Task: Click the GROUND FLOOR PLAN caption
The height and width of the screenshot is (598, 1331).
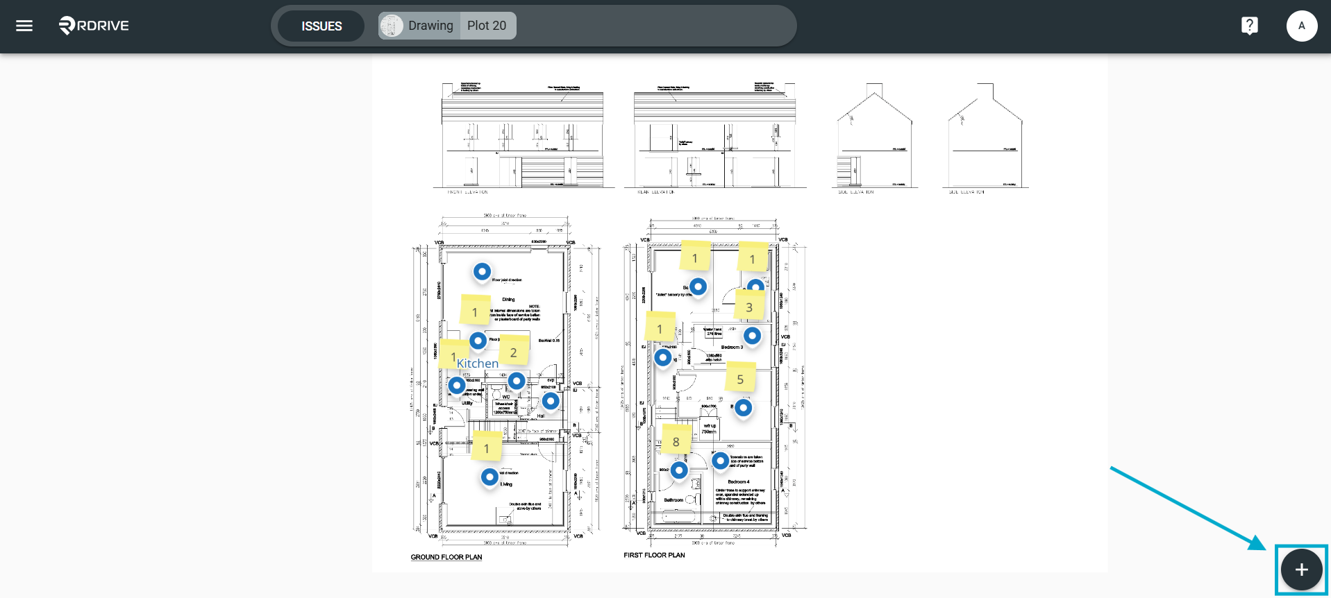Action: (446, 557)
